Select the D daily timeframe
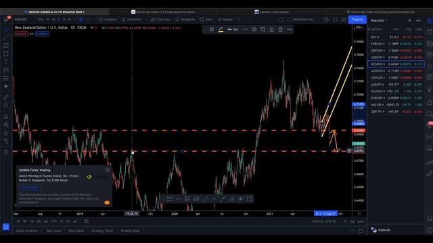Image resolution: width=433 pixels, height=243 pixels. click(x=59, y=20)
